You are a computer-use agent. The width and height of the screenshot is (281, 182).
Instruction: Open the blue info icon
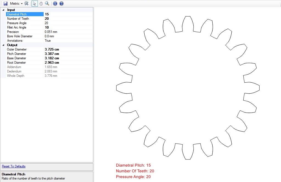[x=55, y=4]
